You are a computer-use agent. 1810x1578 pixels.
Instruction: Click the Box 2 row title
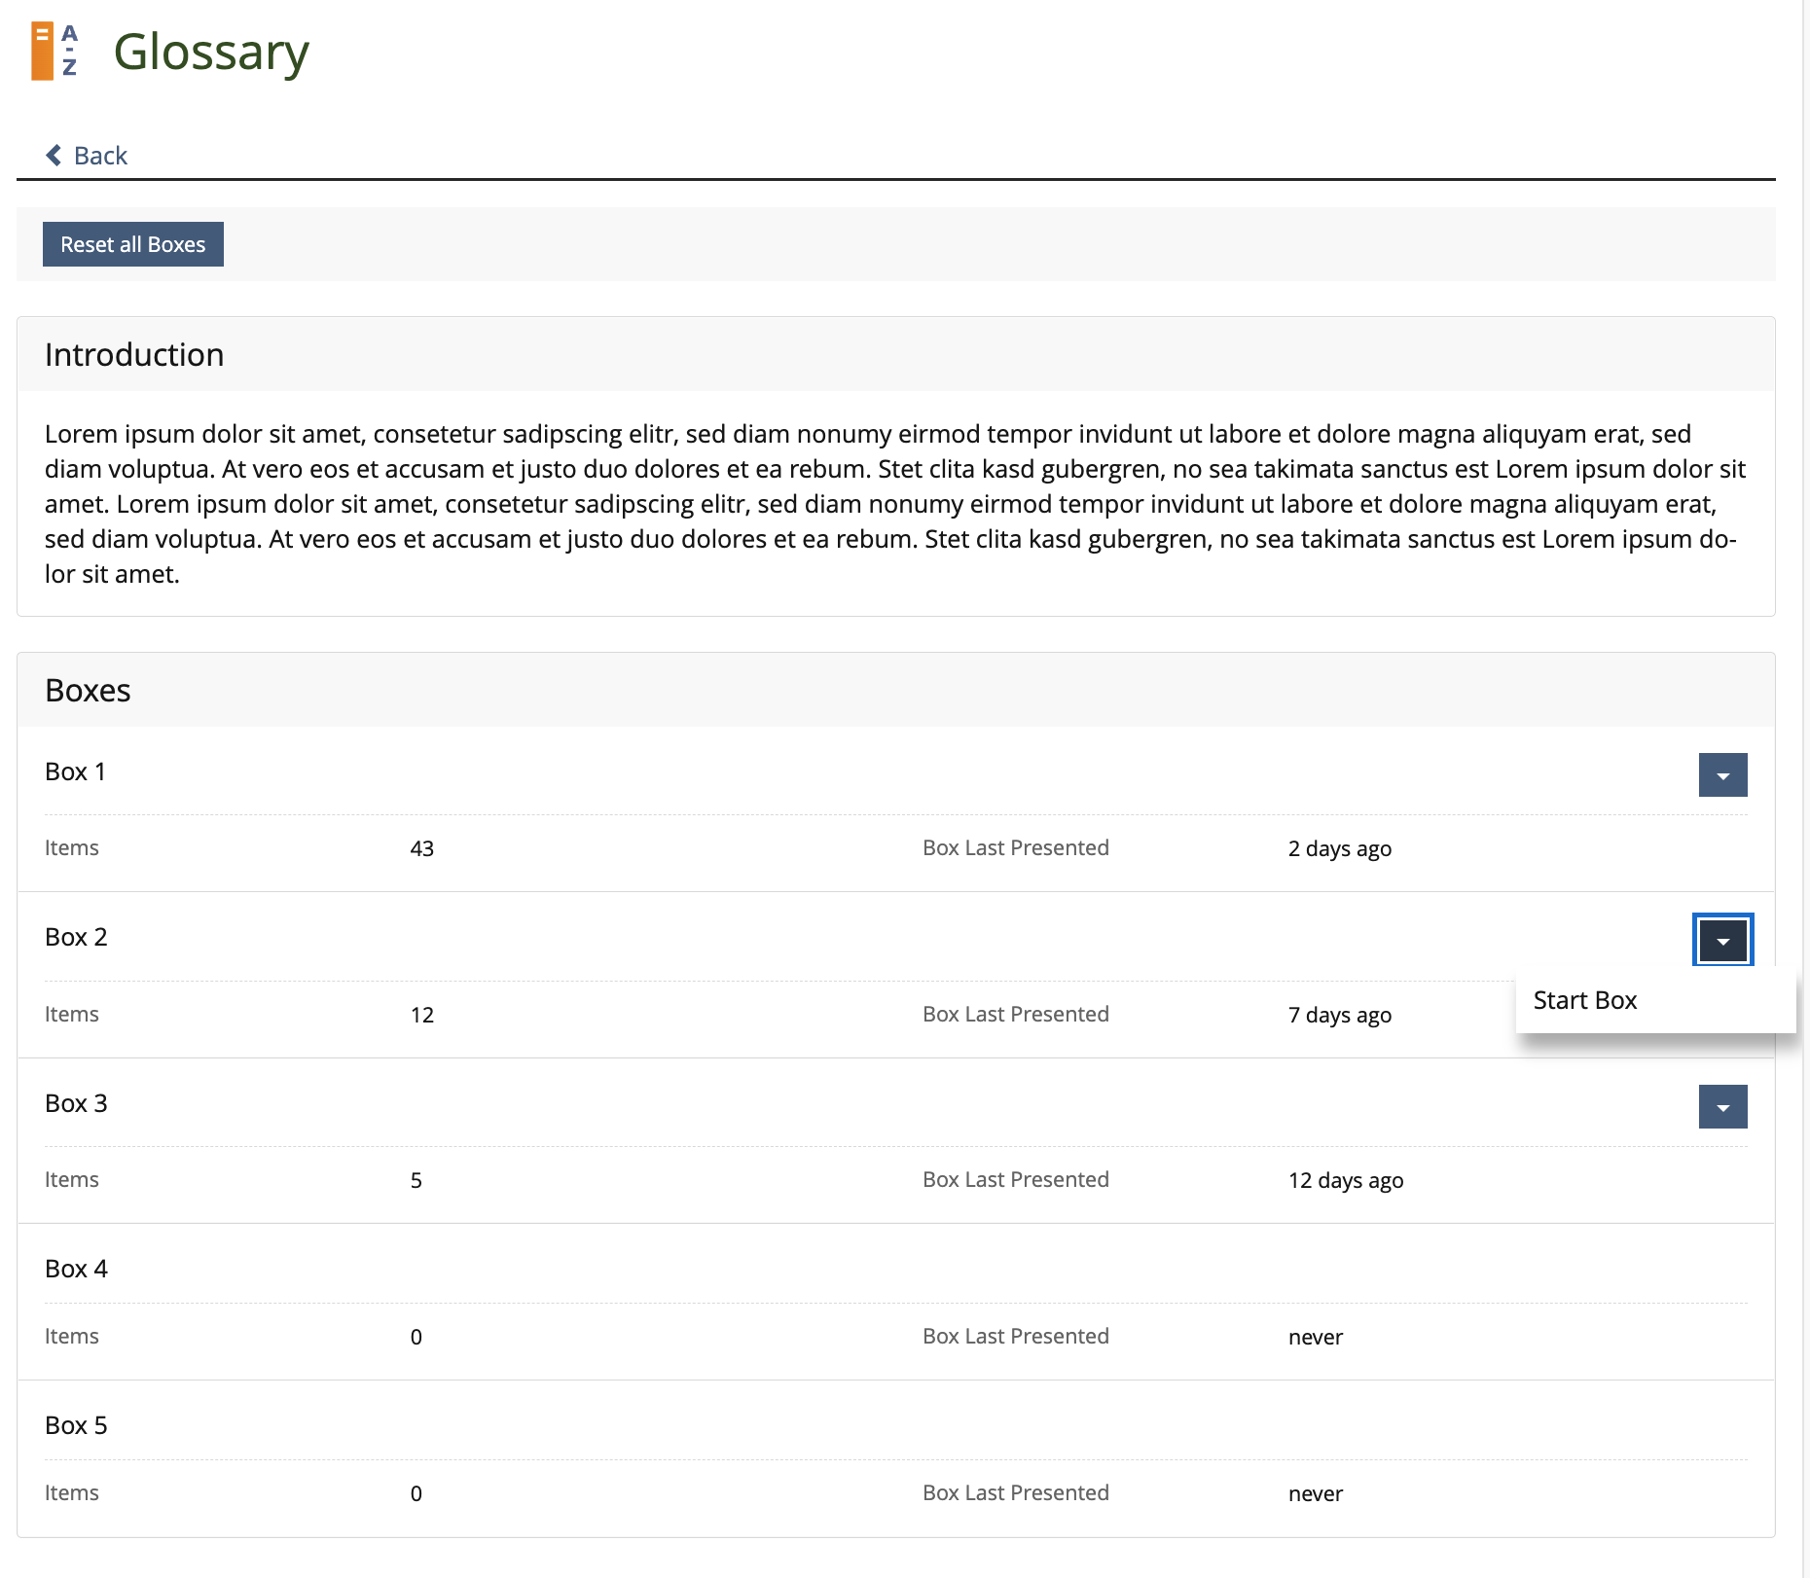pos(76,937)
